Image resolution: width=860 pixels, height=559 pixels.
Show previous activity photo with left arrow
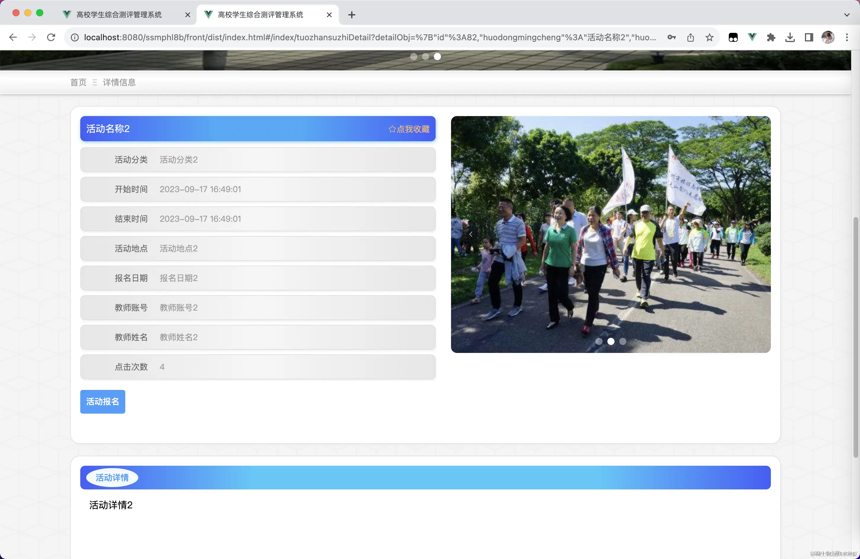coord(471,234)
